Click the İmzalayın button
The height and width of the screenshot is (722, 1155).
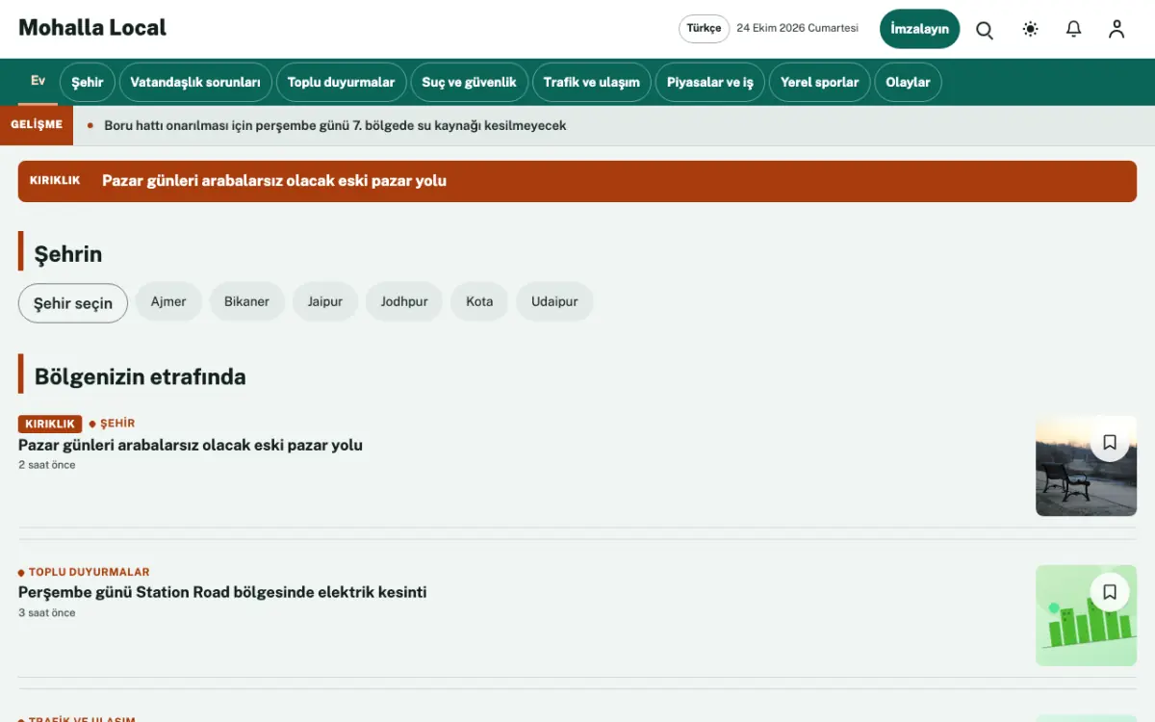point(919,29)
